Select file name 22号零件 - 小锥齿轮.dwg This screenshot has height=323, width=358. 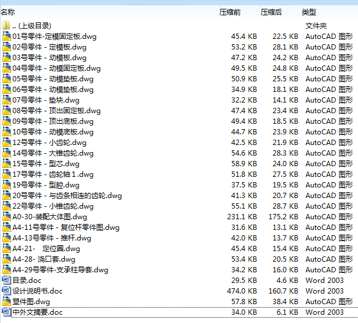52,206
